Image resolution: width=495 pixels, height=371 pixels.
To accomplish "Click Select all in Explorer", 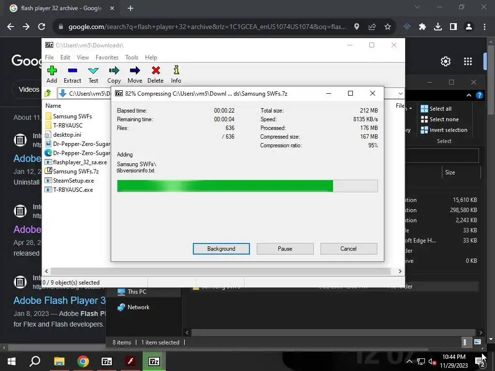I will [436, 109].
